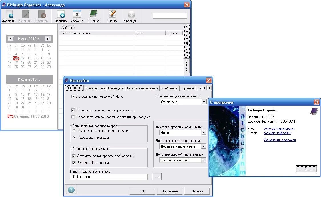Click the purple book icon in the О программе window
The image size is (321, 197).
314,111
